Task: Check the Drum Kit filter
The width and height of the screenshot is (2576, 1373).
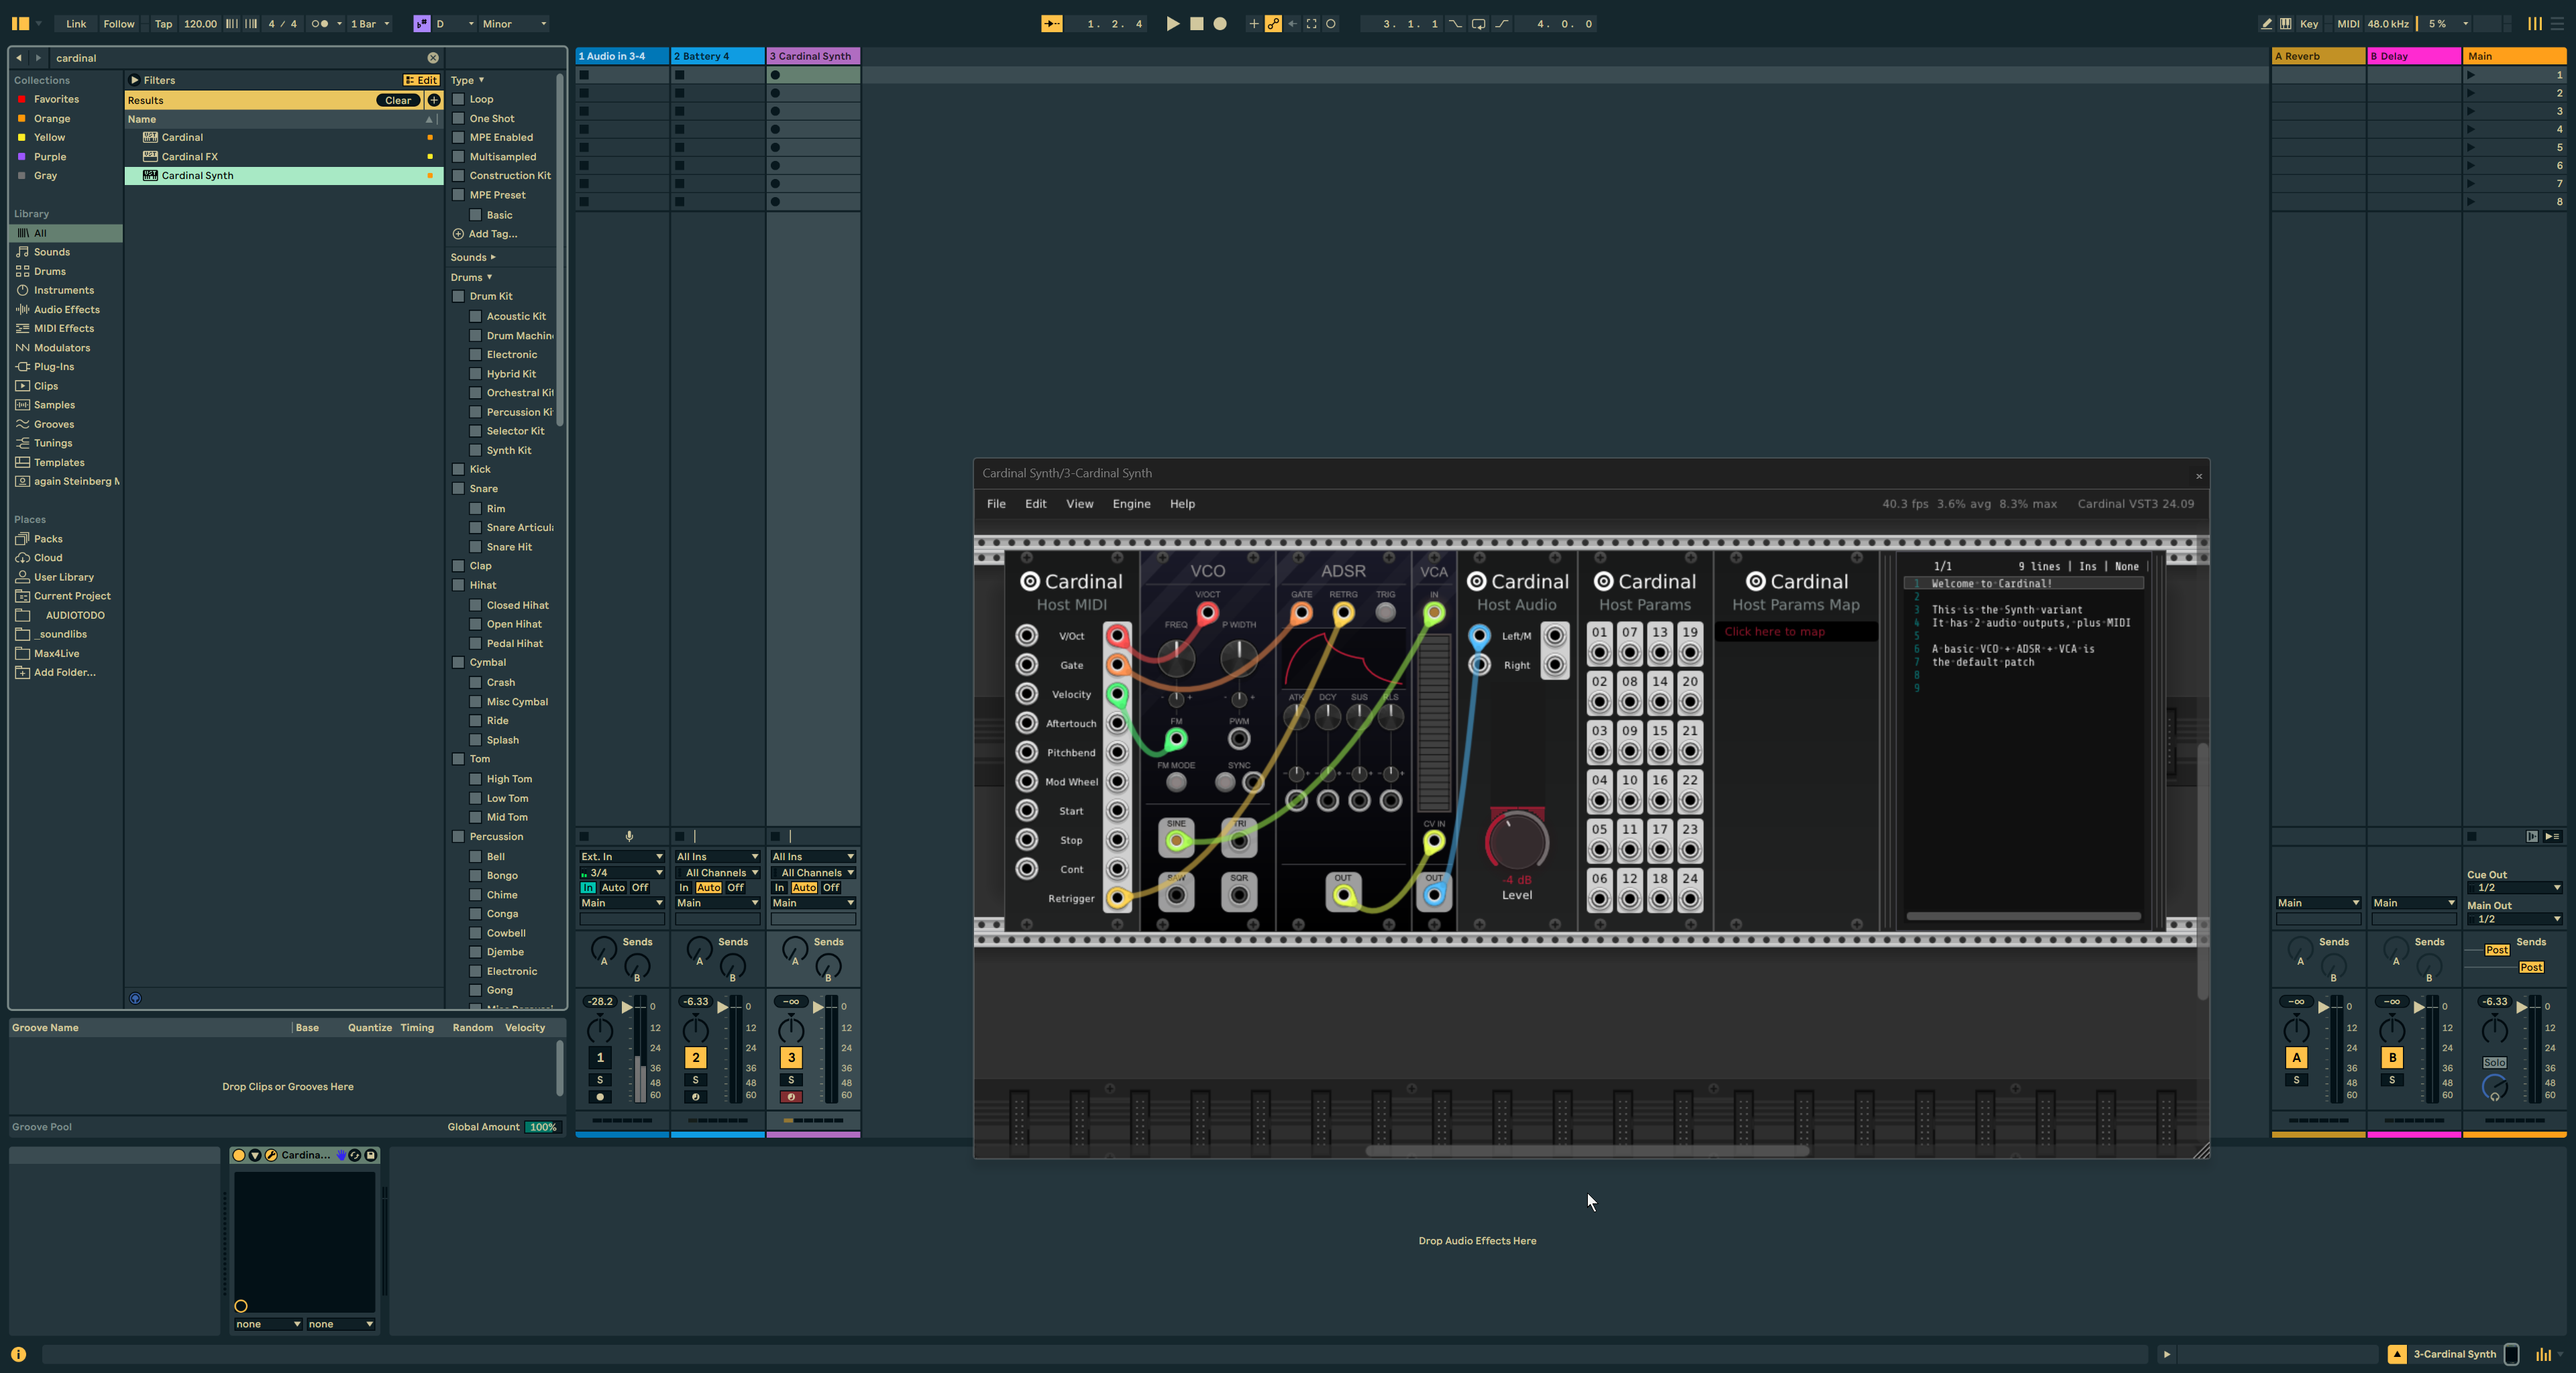Action: 459,296
